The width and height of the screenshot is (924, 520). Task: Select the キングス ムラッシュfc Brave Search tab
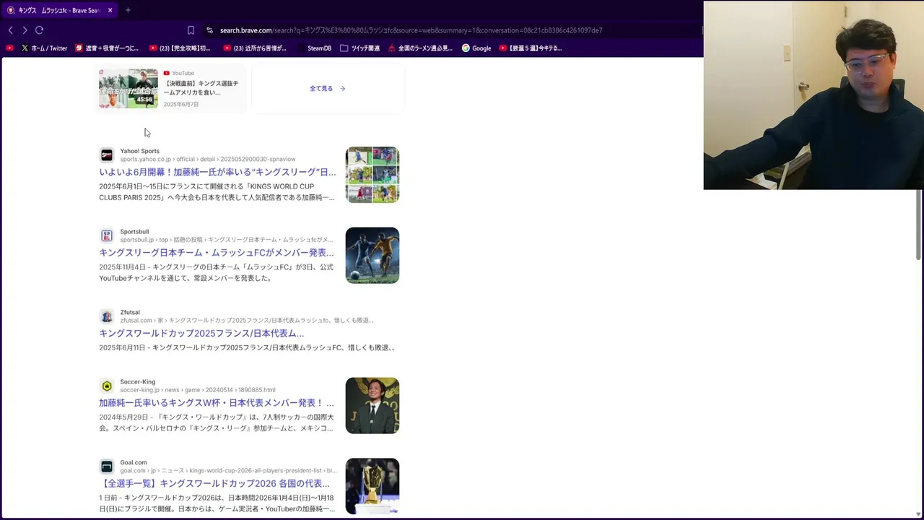click(x=59, y=10)
